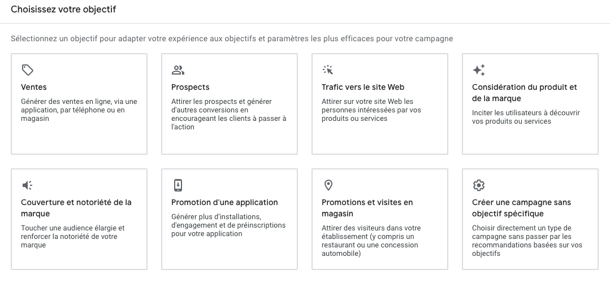Select the Ventes objective title

34,87
